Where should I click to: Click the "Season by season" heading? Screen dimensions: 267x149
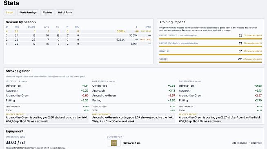pos(21,22)
